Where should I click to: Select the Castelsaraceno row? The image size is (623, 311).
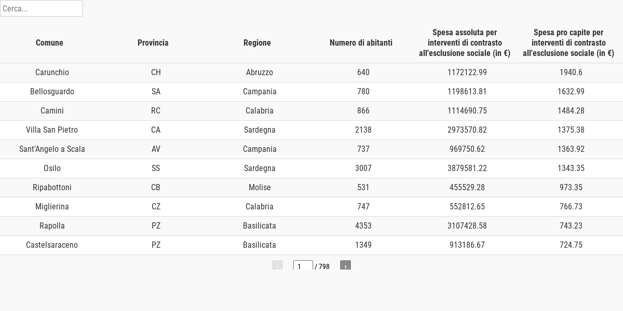click(311, 245)
